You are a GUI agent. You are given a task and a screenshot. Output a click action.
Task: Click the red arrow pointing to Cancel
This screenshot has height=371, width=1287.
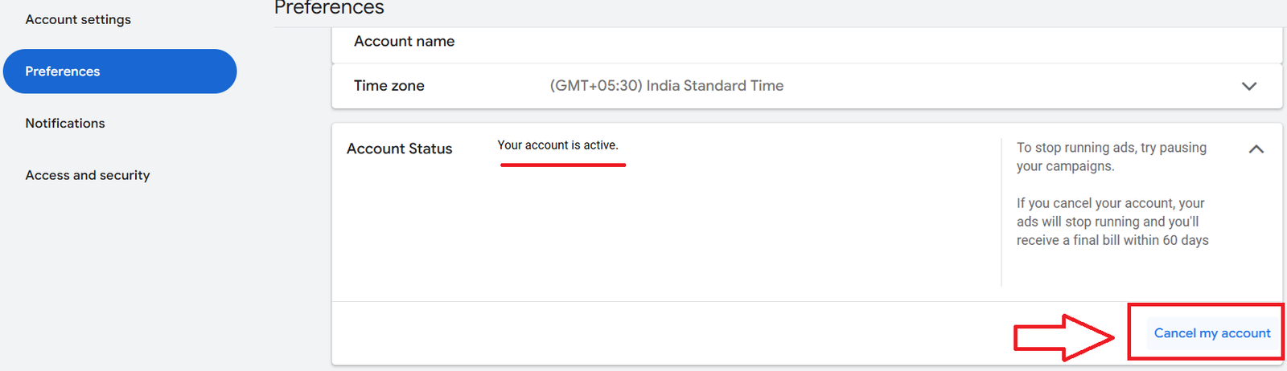pyautogui.click(x=1062, y=337)
